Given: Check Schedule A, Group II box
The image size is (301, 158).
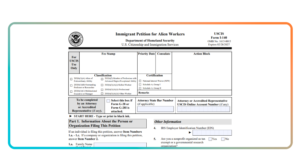Looking at the screenshot, I should click(x=140, y=88).
